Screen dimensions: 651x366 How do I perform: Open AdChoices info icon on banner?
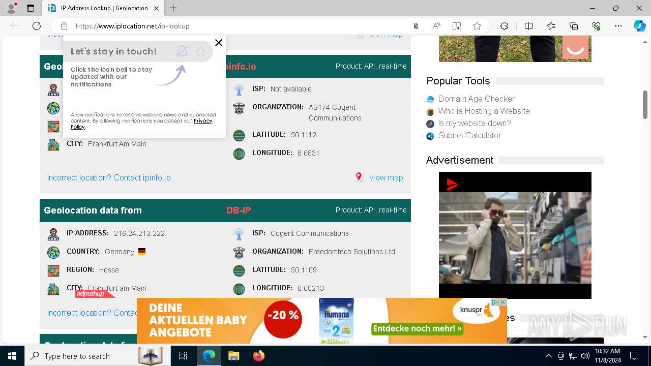tap(495, 302)
